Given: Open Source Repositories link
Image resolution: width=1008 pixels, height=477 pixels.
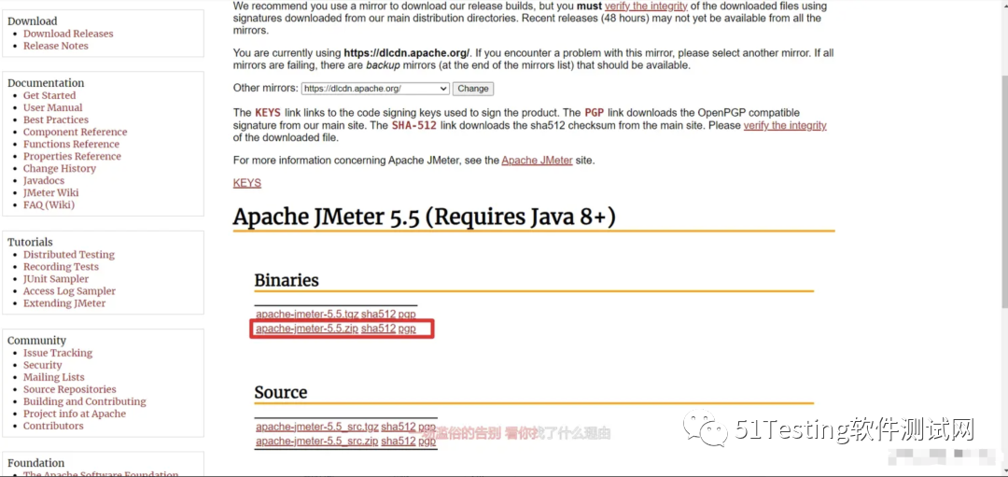Looking at the screenshot, I should pyautogui.click(x=69, y=389).
